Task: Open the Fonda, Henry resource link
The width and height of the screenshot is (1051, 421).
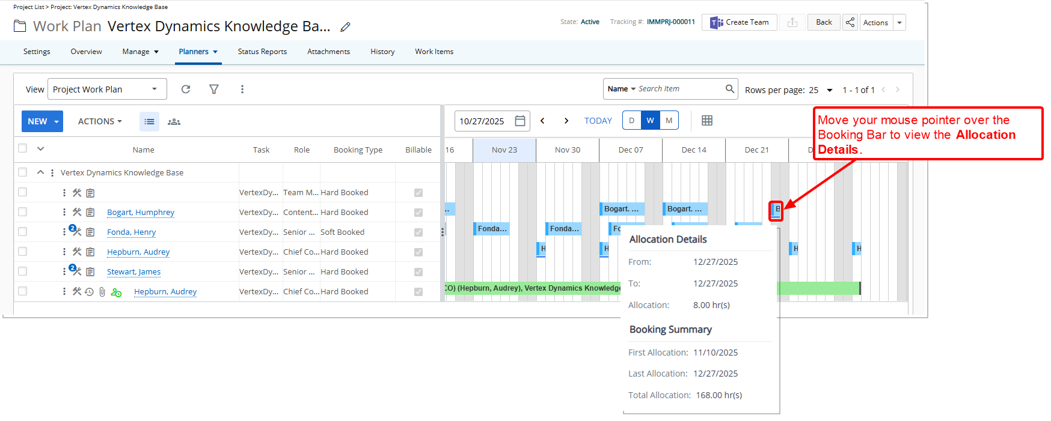Action: click(131, 232)
